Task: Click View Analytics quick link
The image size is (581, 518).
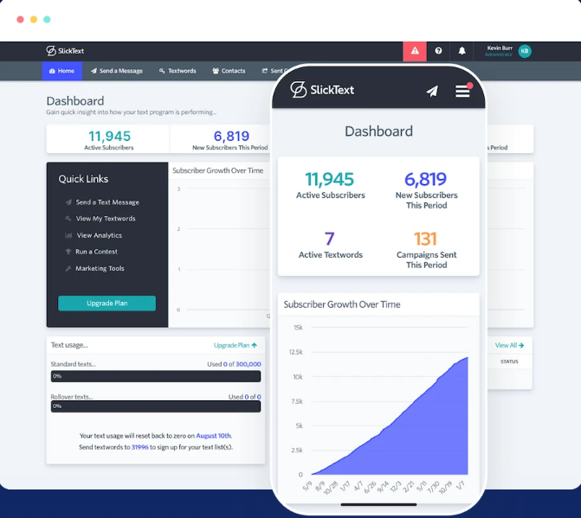Action: pyautogui.click(x=100, y=235)
